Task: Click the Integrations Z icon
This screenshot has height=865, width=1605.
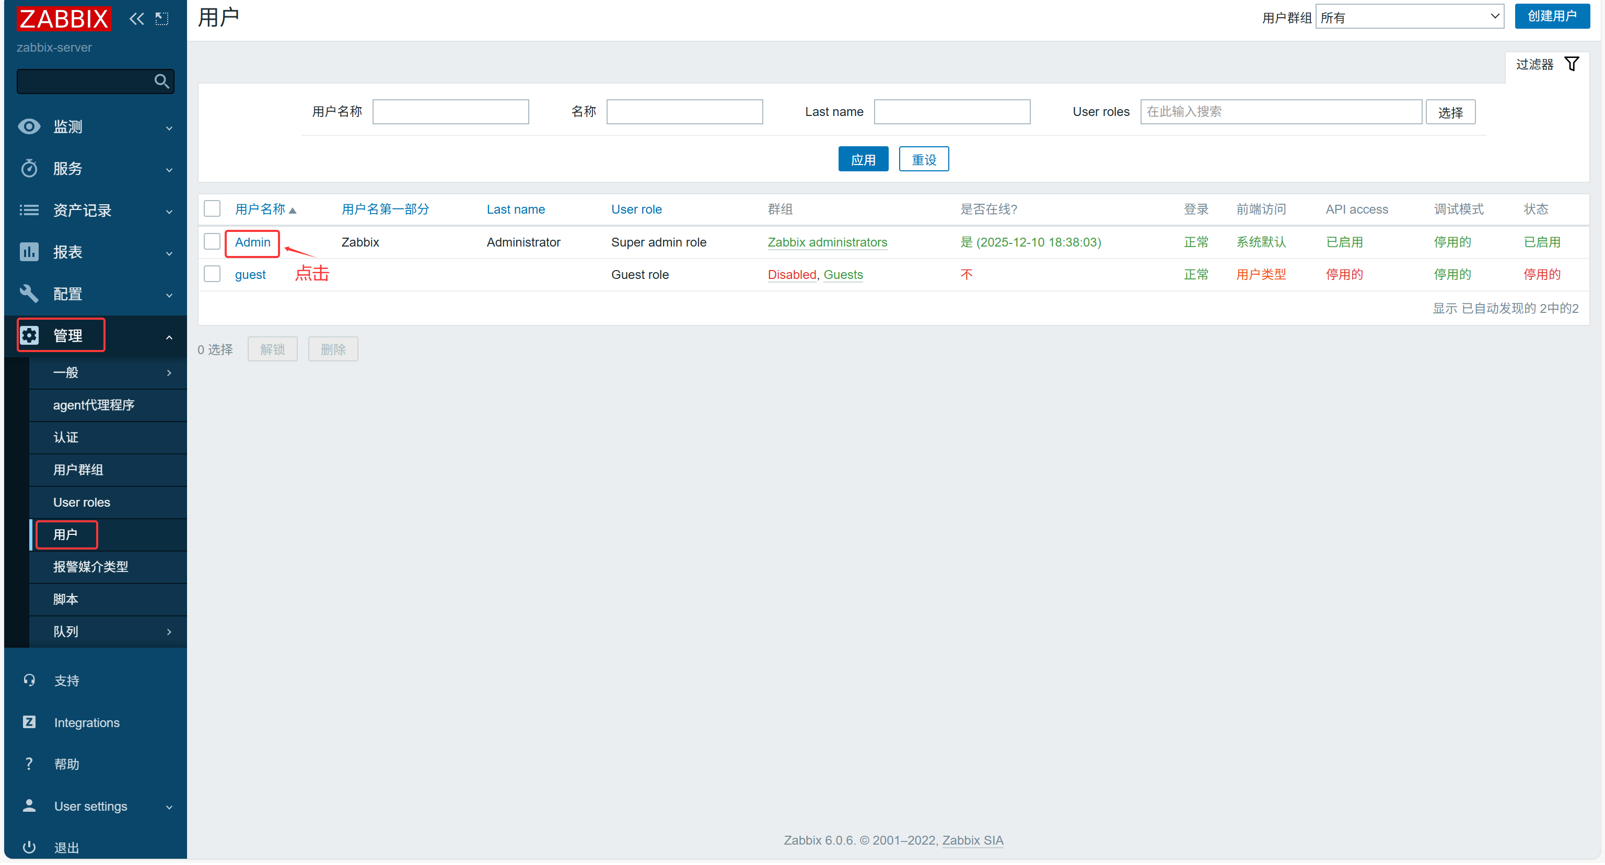Action: (29, 722)
